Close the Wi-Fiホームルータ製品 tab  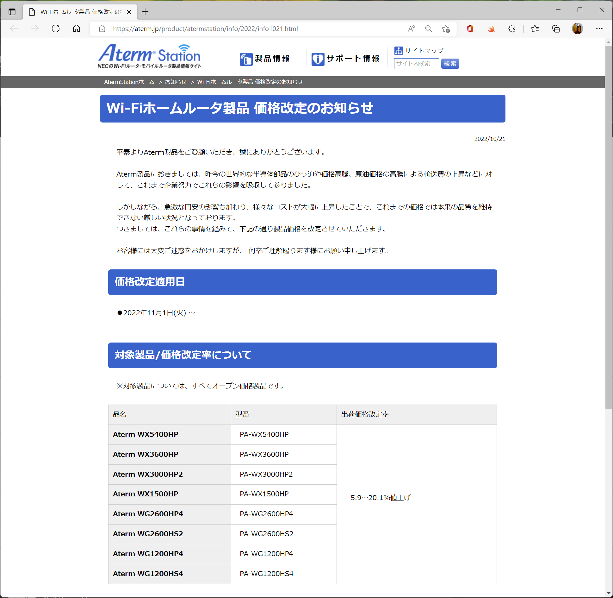coord(129,12)
